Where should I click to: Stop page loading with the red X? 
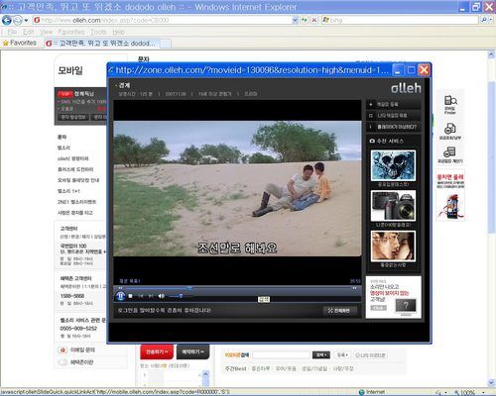(x=314, y=20)
